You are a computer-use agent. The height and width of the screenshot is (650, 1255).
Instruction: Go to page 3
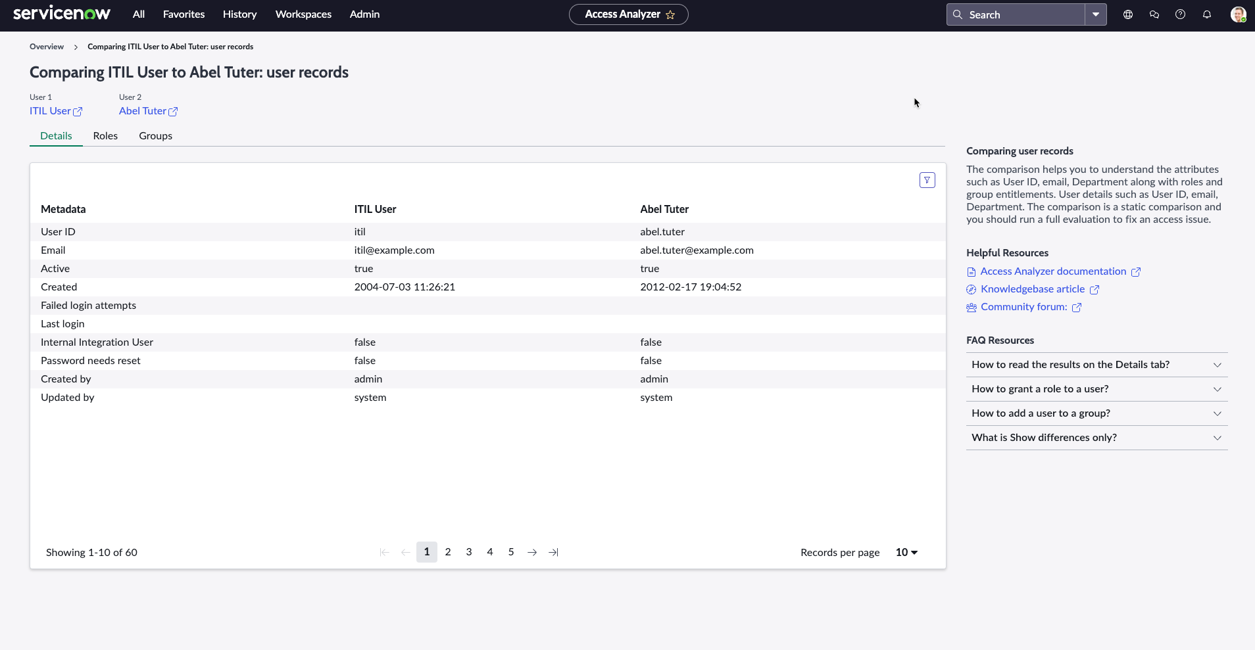click(469, 552)
